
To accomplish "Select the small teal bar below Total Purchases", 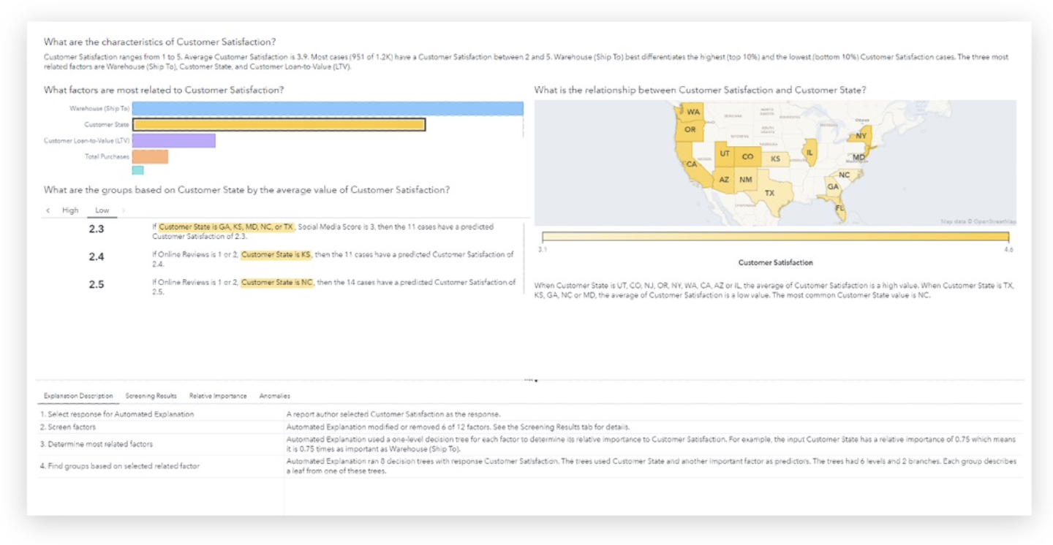I will click(x=137, y=170).
